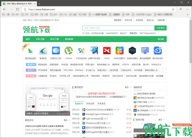Open the 夜神安卓模拟 nox icon
The image size is (192, 138).
coord(132,50)
